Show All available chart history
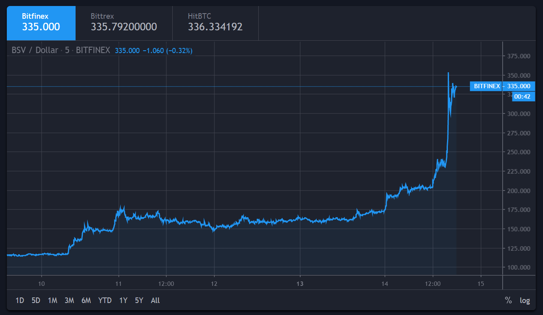 (155, 300)
